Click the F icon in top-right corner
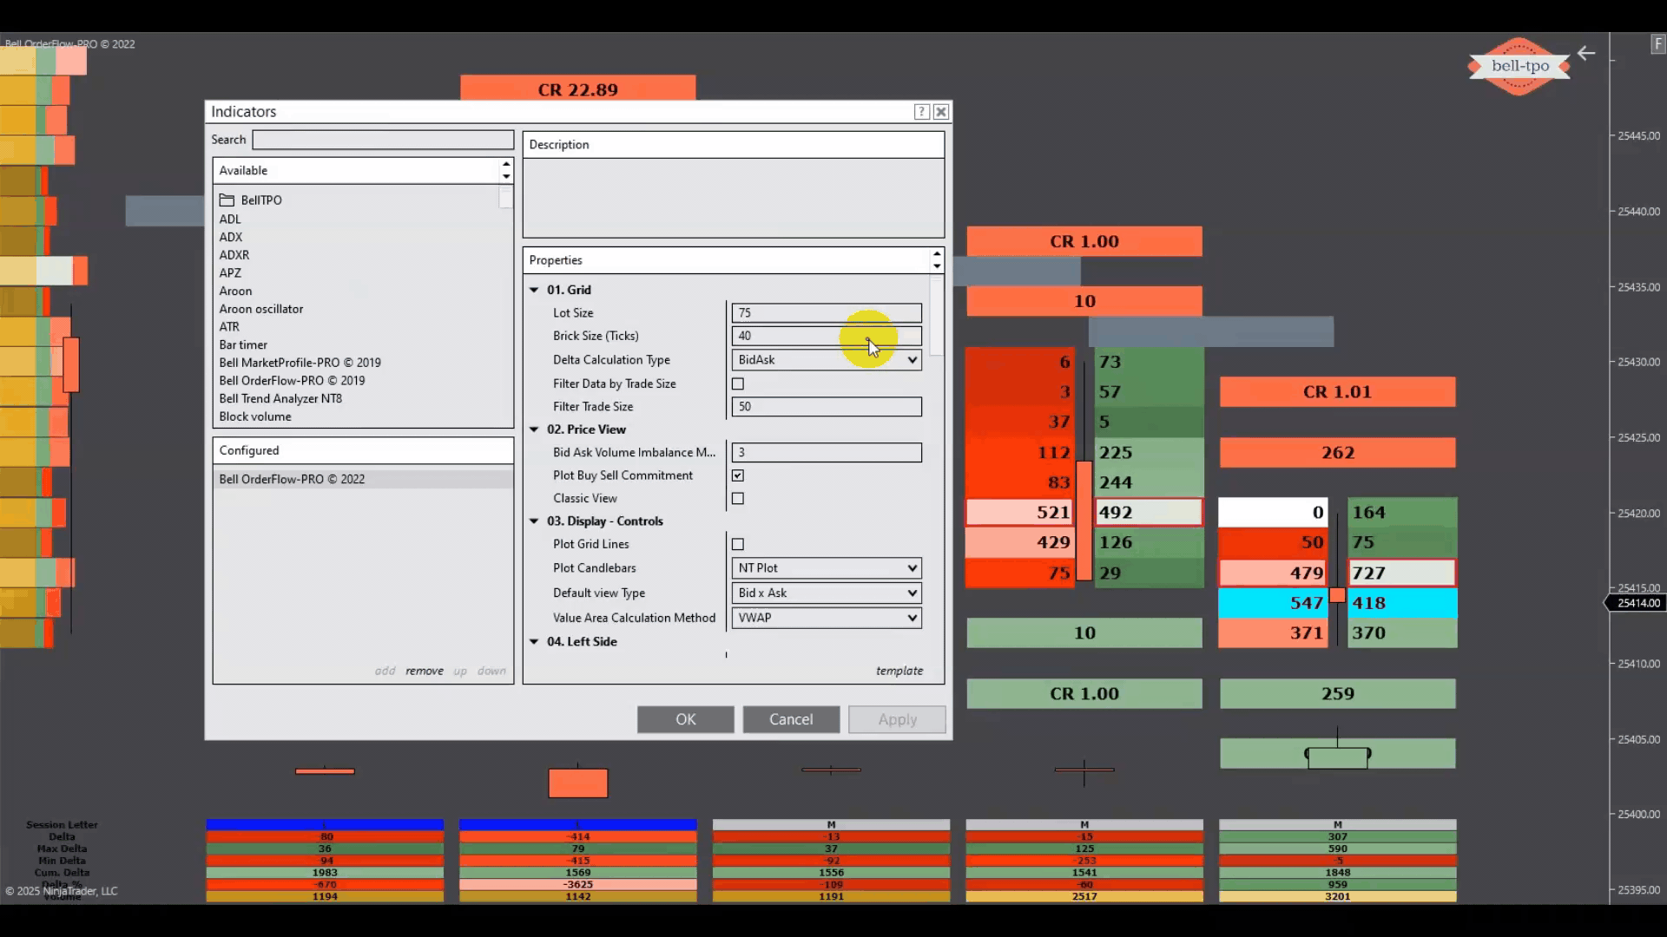The height and width of the screenshot is (937, 1667). coord(1657,45)
